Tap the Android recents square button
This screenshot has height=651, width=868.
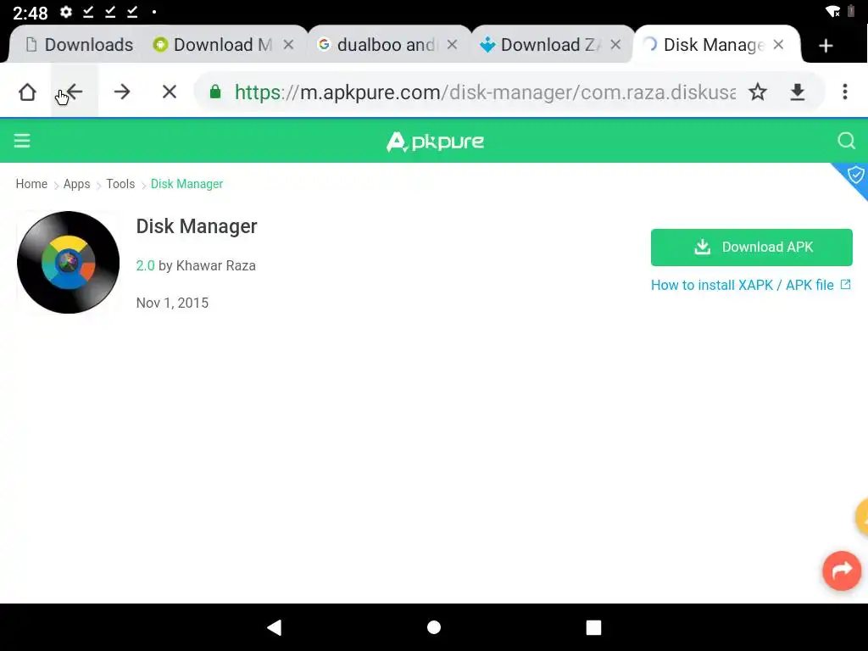click(x=593, y=627)
